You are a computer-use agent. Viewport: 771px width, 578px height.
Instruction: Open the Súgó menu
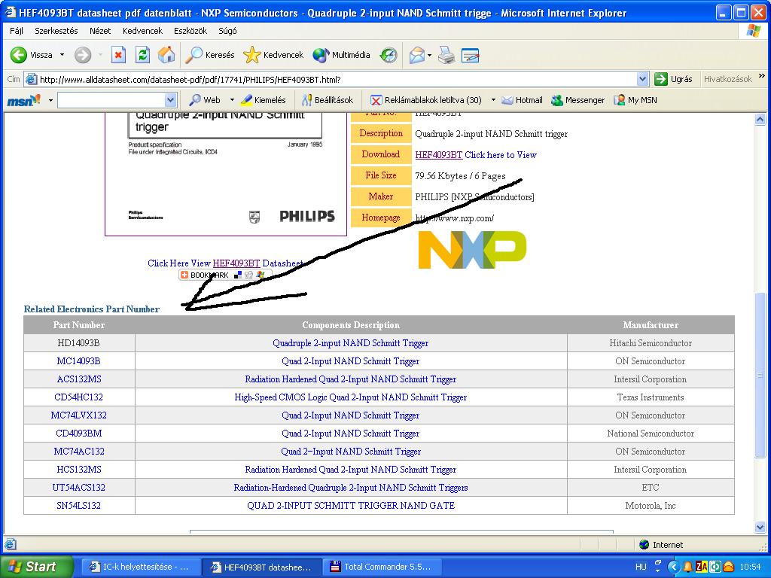[x=227, y=31]
